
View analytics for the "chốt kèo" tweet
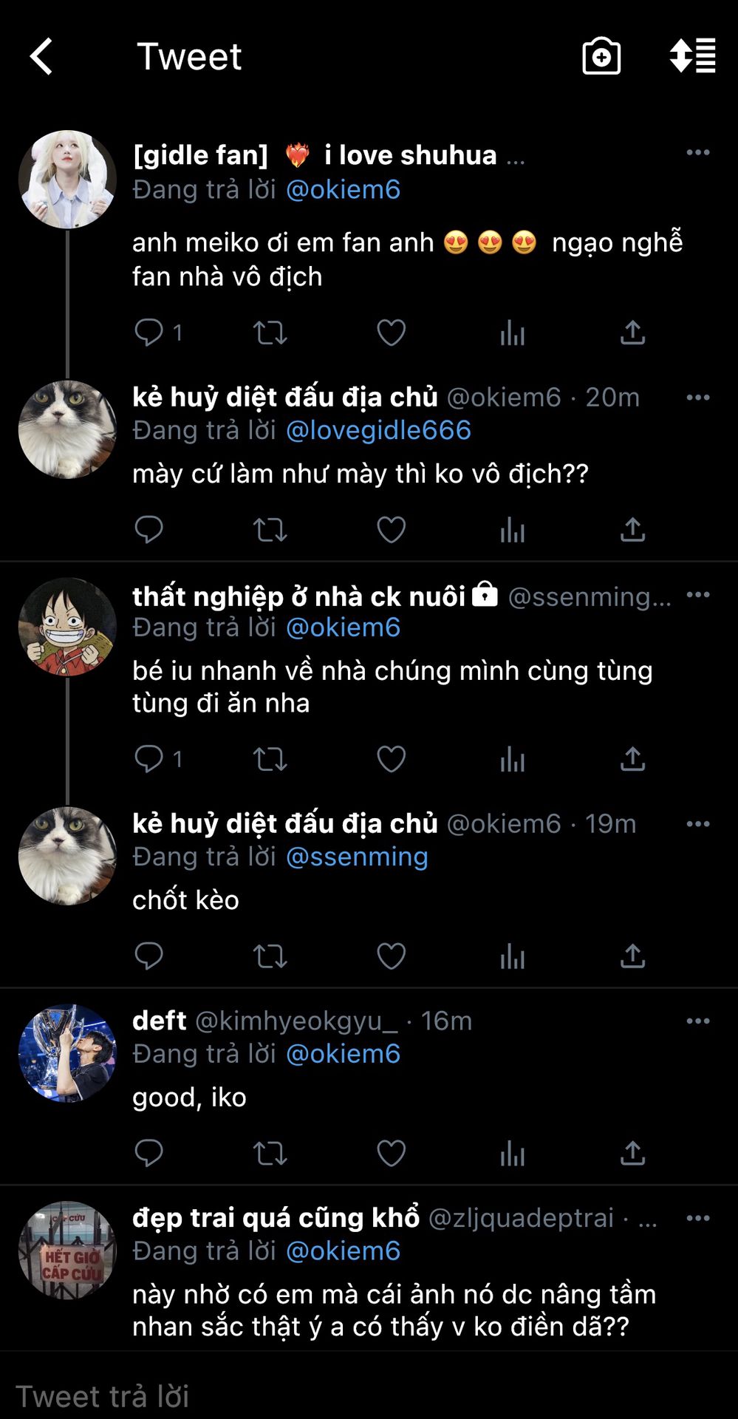click(x=512, y=956)
